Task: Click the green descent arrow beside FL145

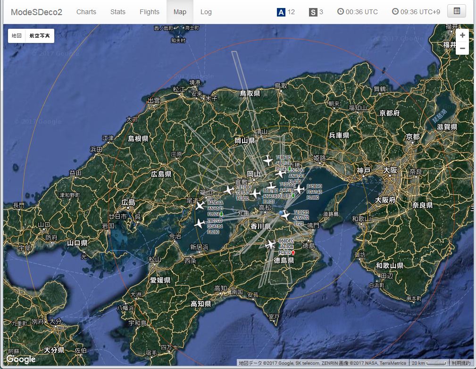Action: click(290, 168)
